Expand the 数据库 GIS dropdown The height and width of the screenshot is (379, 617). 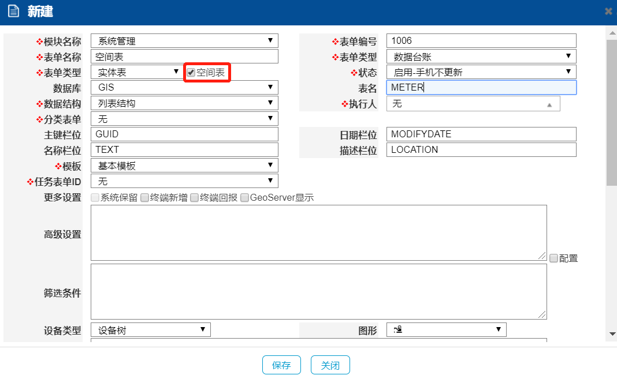184,88
